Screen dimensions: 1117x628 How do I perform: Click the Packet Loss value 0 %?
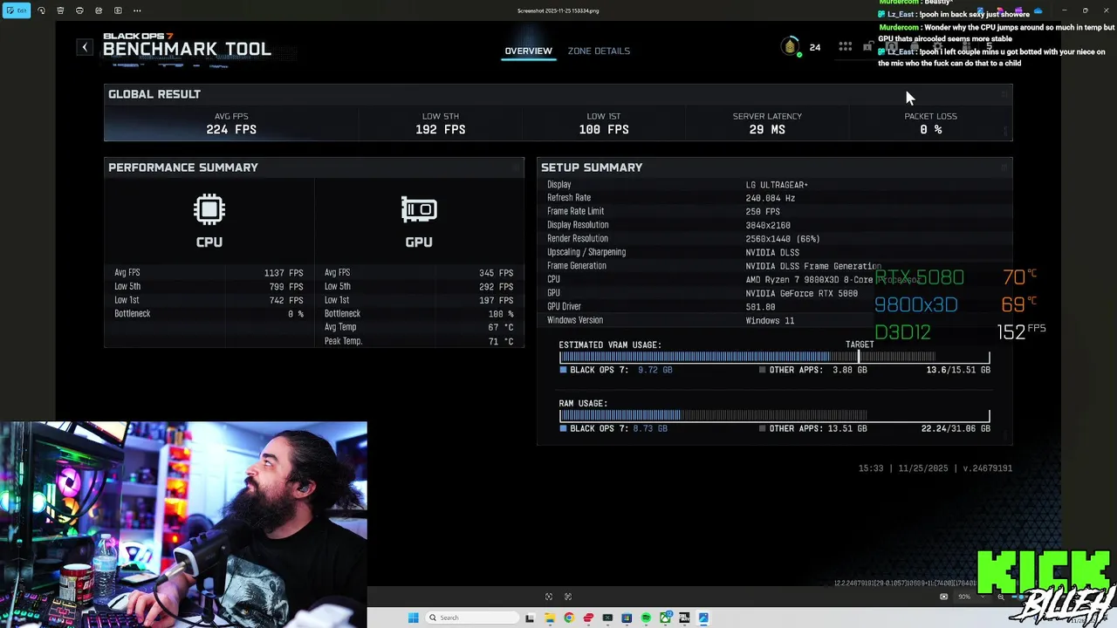[x=931, y=129]
